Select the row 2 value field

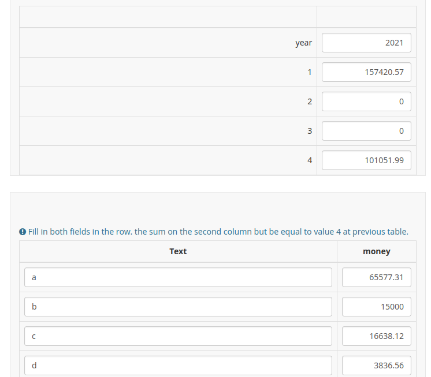366,101
